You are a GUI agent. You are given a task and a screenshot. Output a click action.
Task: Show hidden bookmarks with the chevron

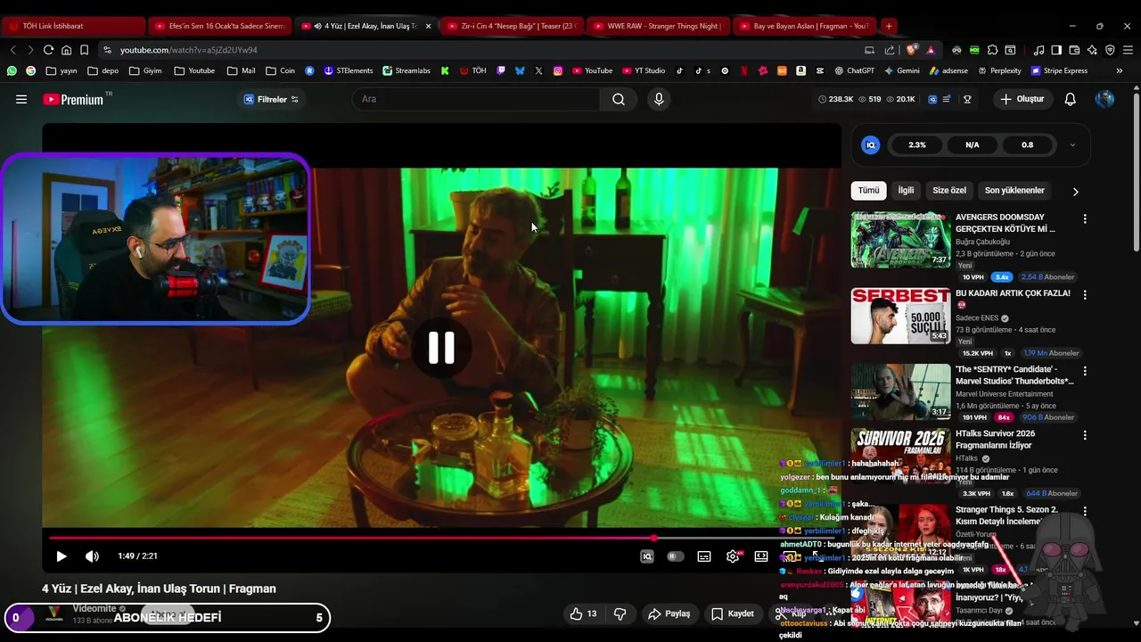[x=1120, y=70]
